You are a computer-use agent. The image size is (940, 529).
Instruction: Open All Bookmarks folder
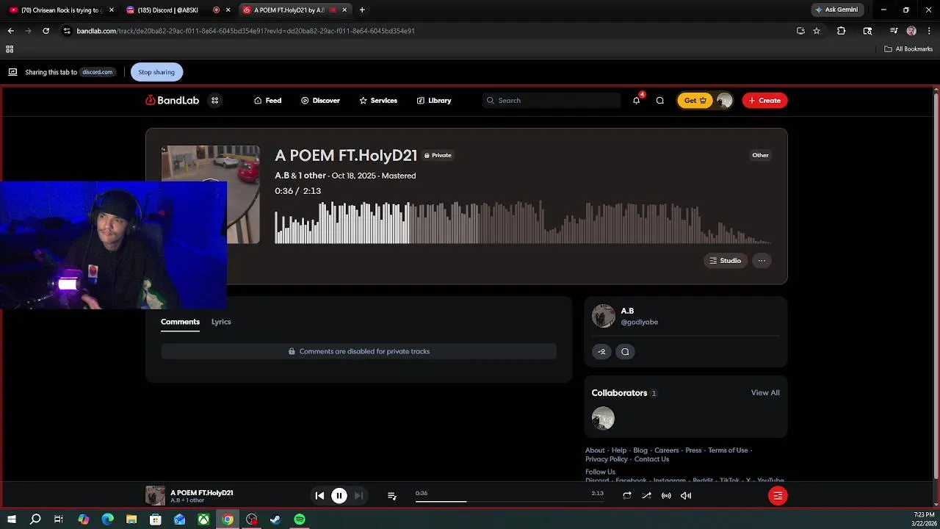point(908,49)
